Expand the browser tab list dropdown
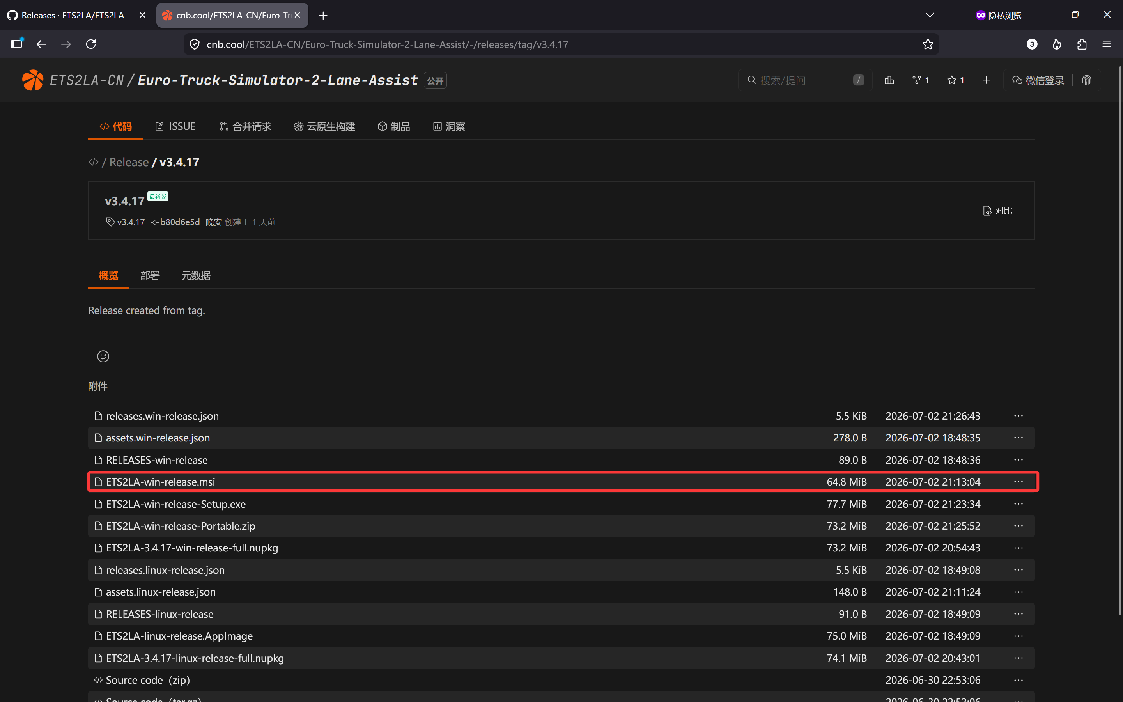This screenshot has height=702, width=1123. coord(930,15)
